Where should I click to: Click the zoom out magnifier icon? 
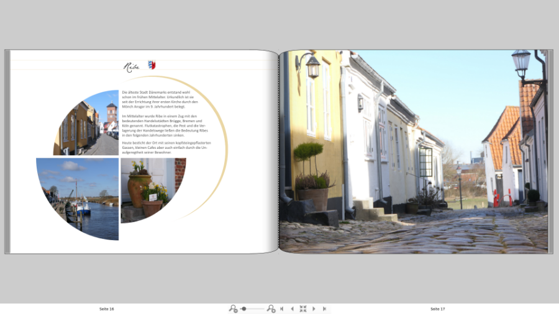coord(233,308)
